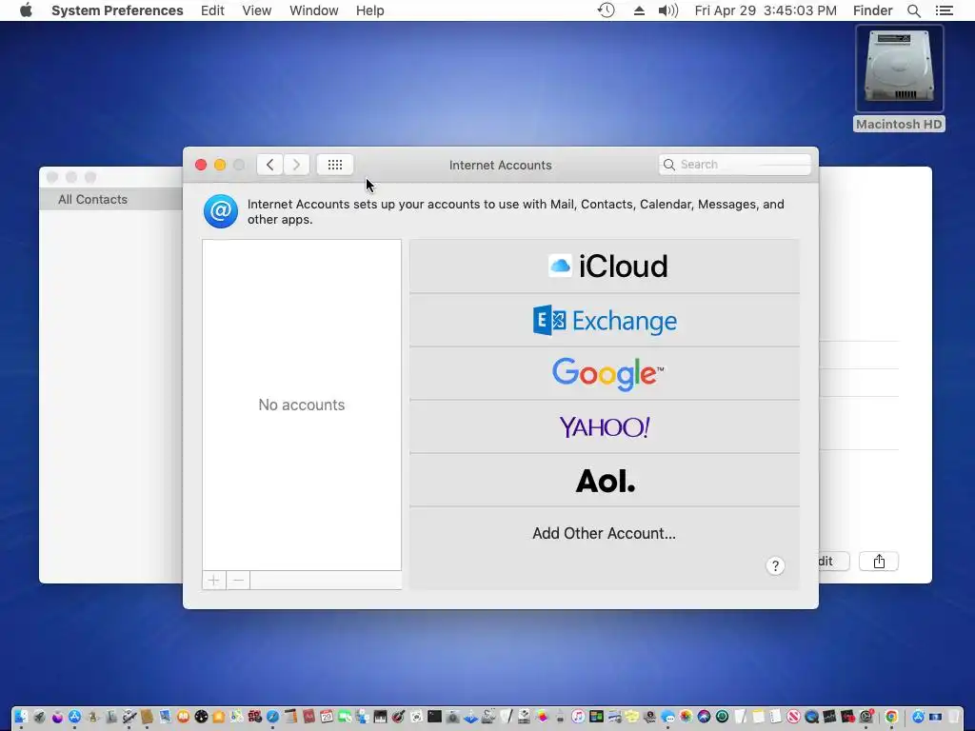Click the plus button under accounts list
Screen dimensions: 975x731
(x=214, y=580)
